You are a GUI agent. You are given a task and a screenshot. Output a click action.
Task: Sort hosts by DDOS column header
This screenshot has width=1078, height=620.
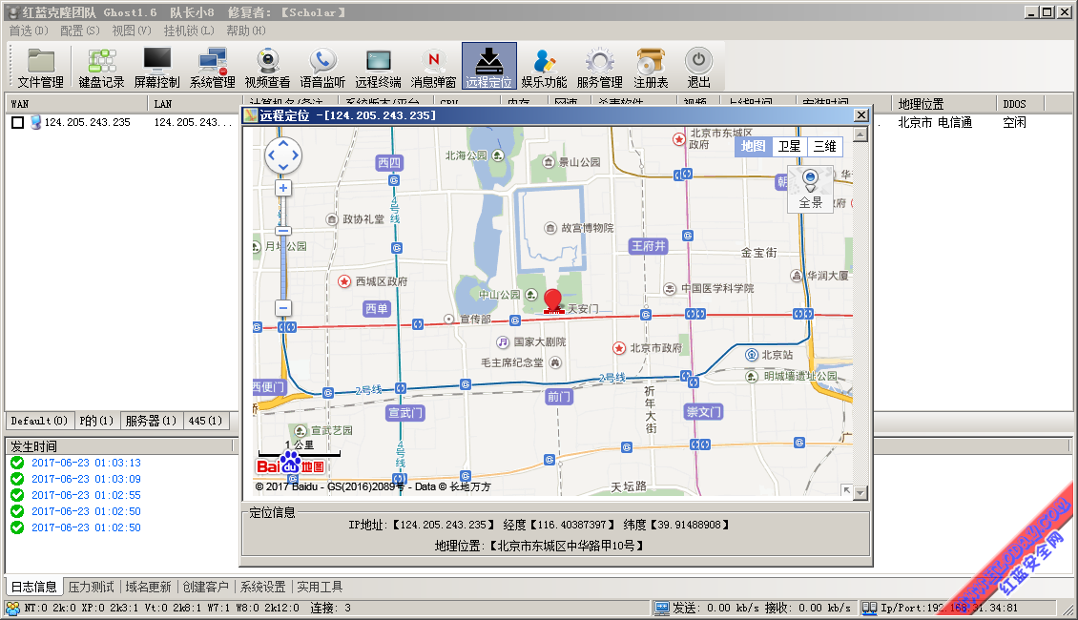1020,104
